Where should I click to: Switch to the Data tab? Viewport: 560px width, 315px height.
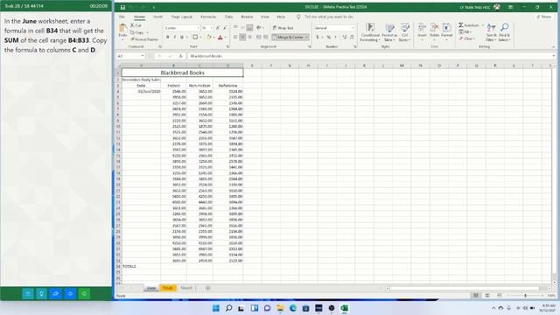click(x=228, y=17)
